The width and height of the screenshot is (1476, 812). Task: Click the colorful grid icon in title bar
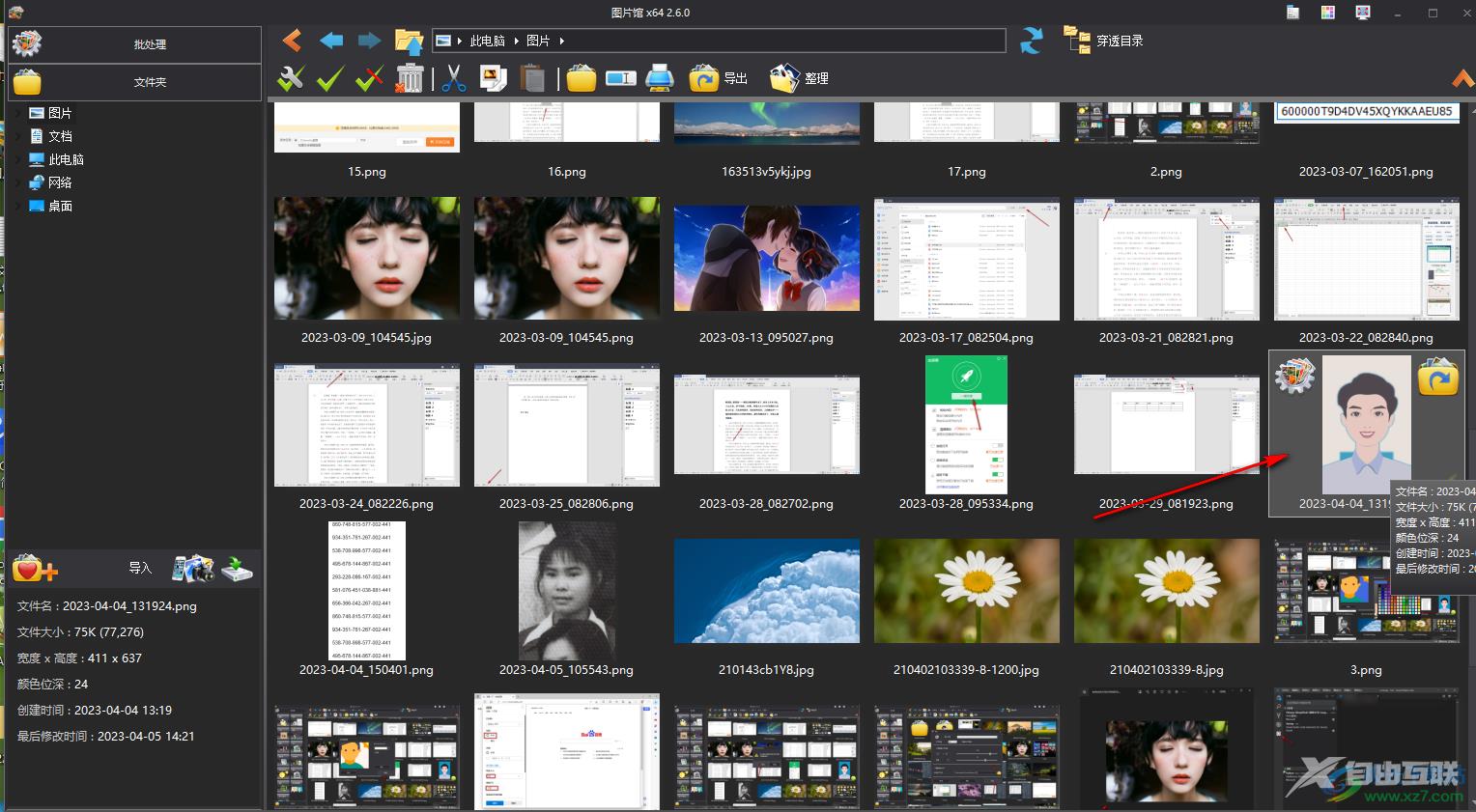1328,13
